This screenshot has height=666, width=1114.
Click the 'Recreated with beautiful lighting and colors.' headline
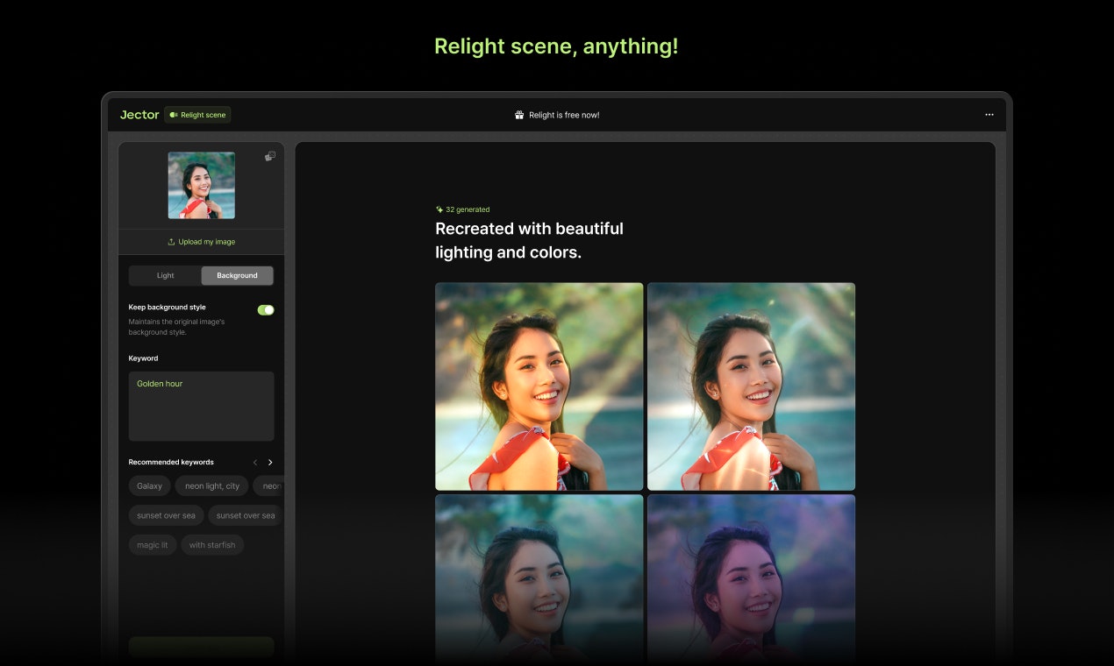530,241
